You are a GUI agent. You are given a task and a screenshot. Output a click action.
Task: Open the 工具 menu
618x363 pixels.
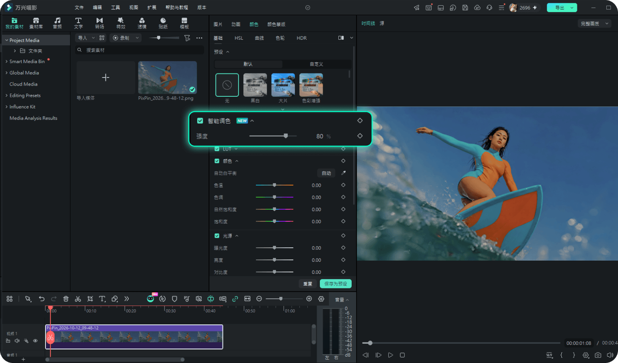tap(115, 8)
